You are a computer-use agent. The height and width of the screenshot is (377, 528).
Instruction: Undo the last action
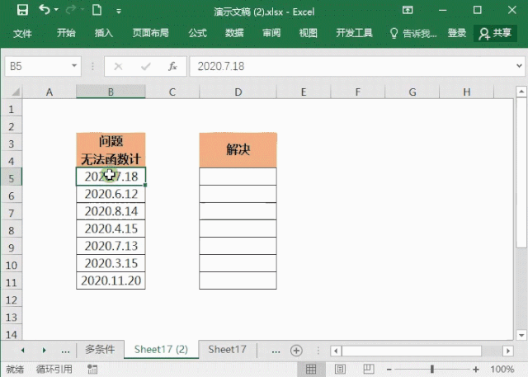click(x=45, y=10)
